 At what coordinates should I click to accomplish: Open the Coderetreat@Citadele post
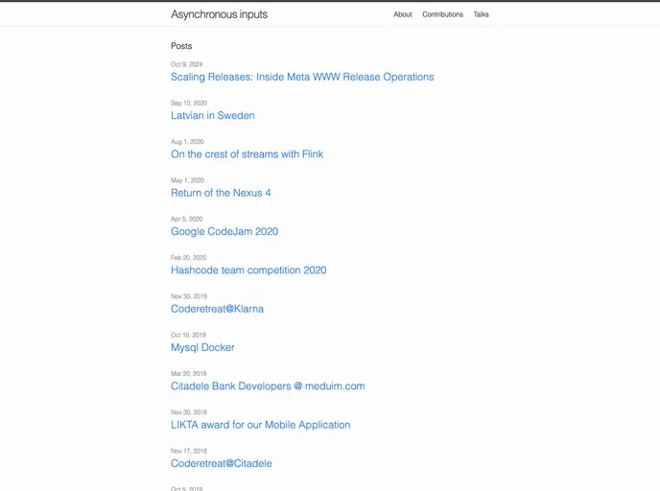click(x=221, y=463)
